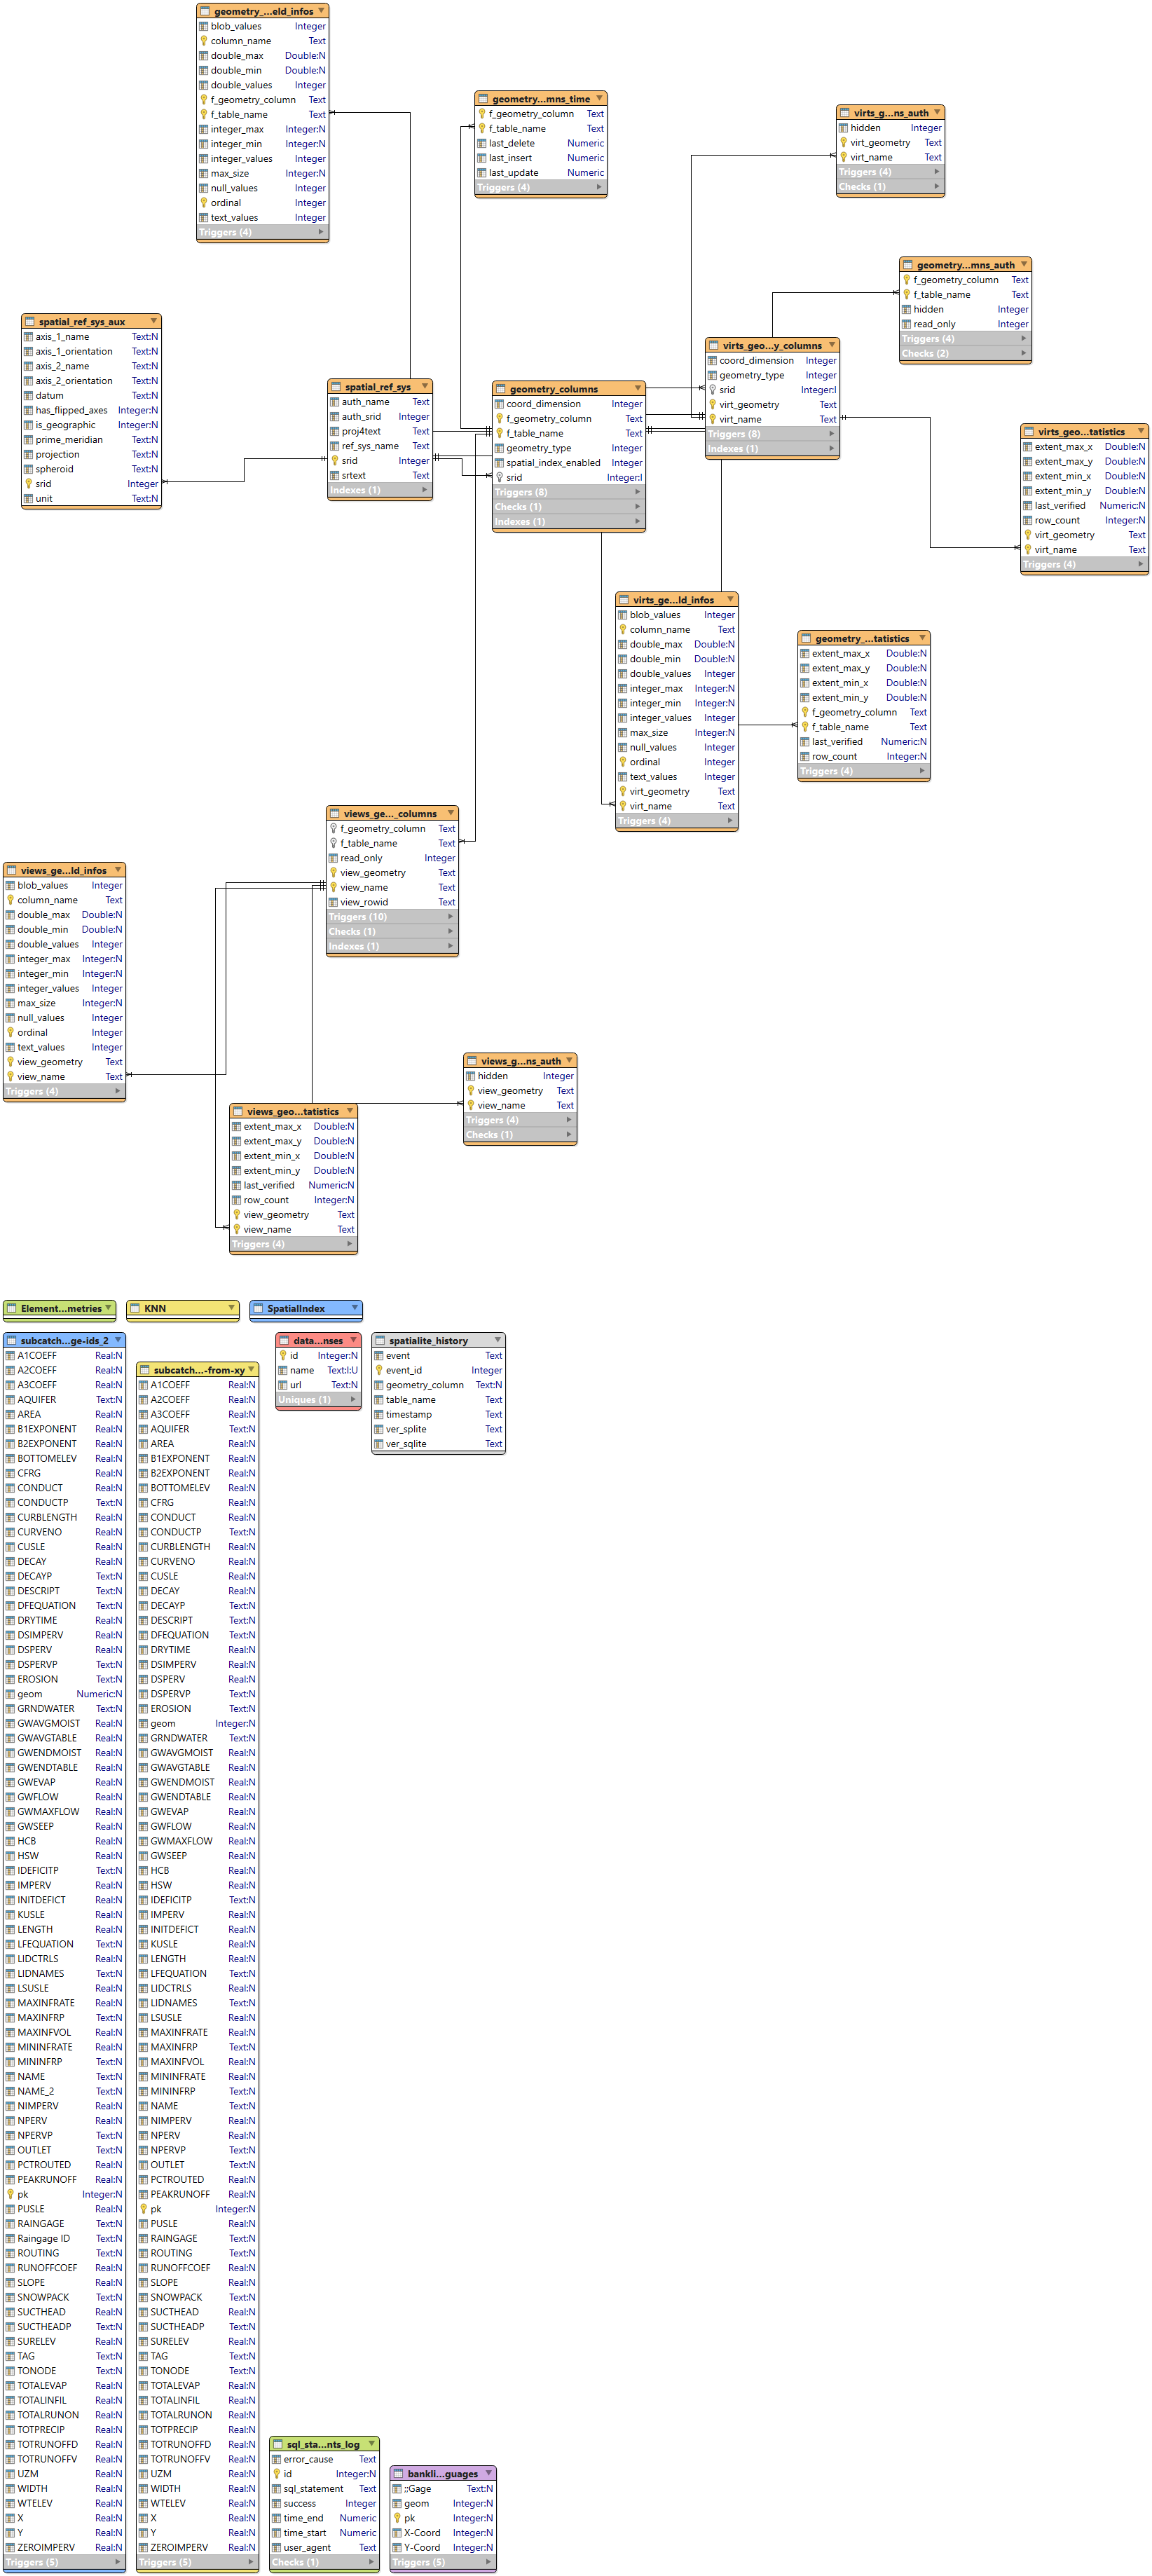The width and height of the screenshot is (1152, 2576).
Task: Click the key icon of srid in spatial_ref_sys
Action: pyautogui.click(x=335, y=461)
